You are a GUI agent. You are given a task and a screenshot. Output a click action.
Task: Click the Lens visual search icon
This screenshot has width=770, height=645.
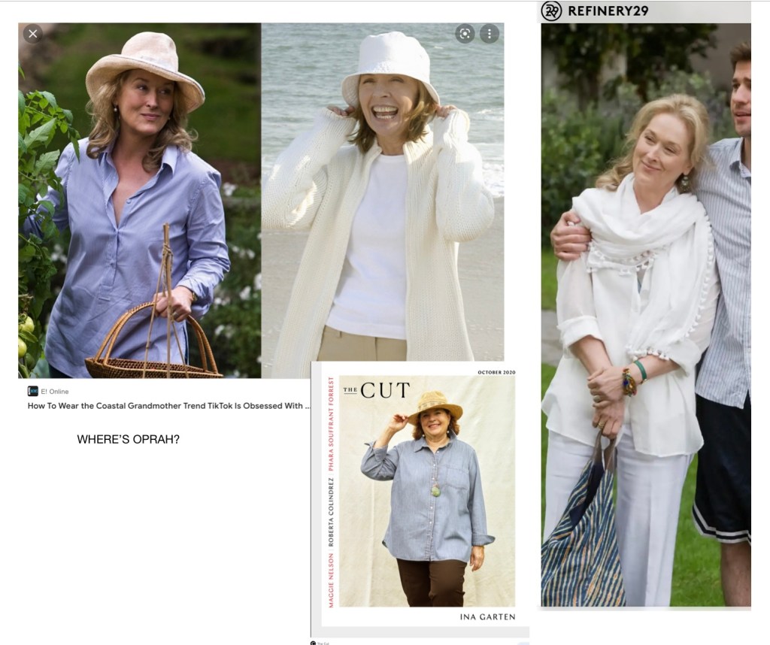pos(465,34)
